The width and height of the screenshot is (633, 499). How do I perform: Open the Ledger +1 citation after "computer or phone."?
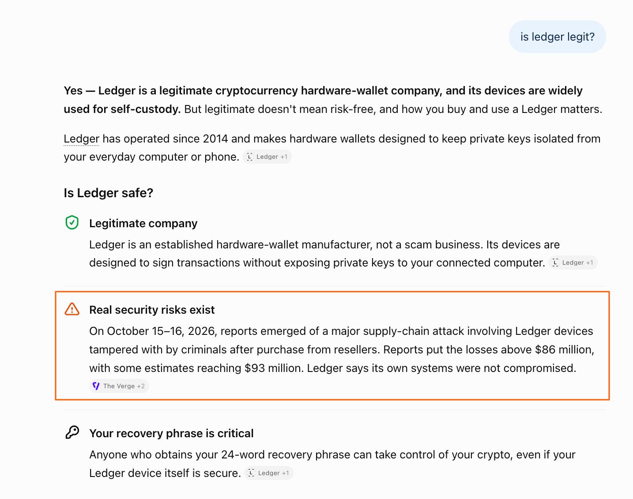coord(267,157)
